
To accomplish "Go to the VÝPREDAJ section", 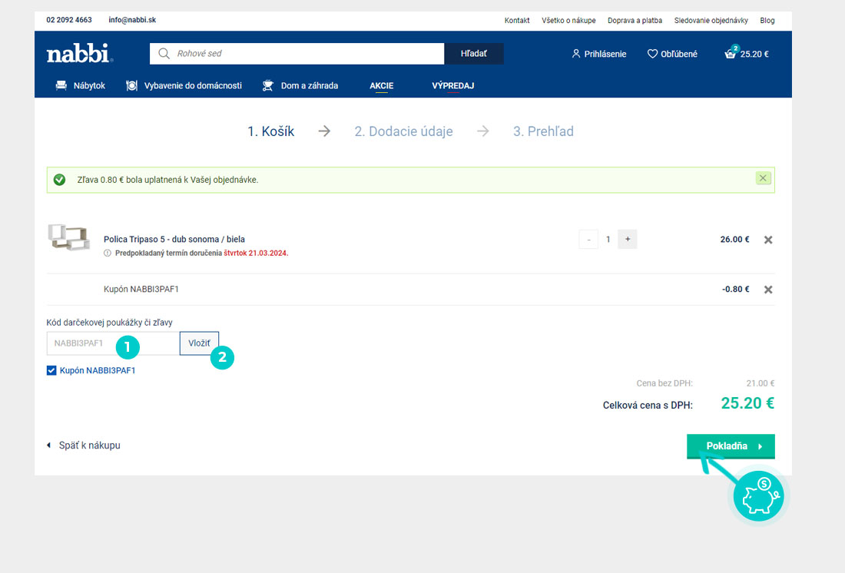I will [453, 86].
